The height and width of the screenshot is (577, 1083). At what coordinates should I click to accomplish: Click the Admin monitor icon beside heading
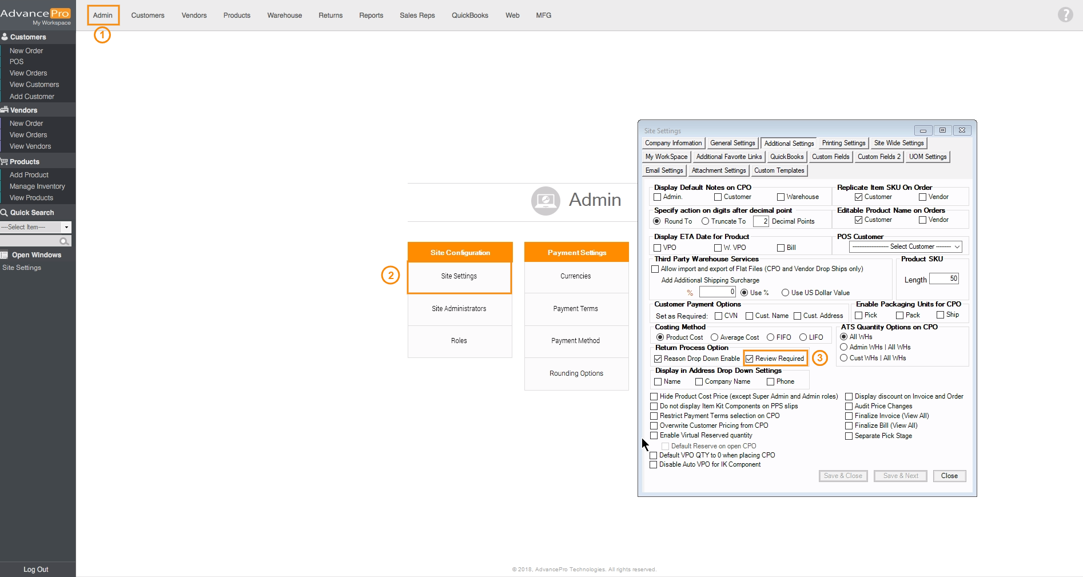546,201
